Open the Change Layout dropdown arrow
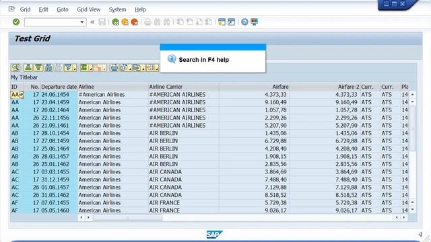The image size is (431, 242). [156, 68]
